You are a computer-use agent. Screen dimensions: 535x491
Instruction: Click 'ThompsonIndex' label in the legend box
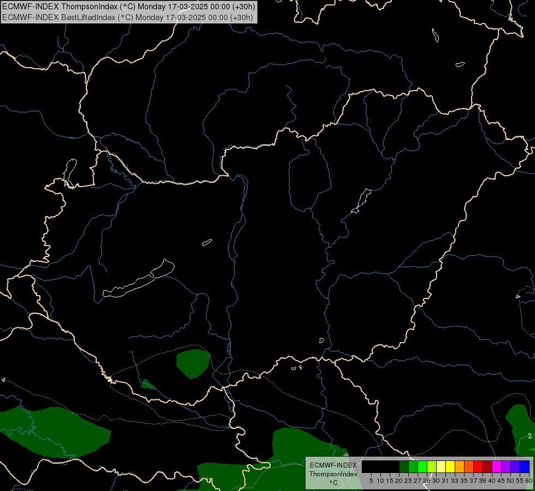click(333, 474)
